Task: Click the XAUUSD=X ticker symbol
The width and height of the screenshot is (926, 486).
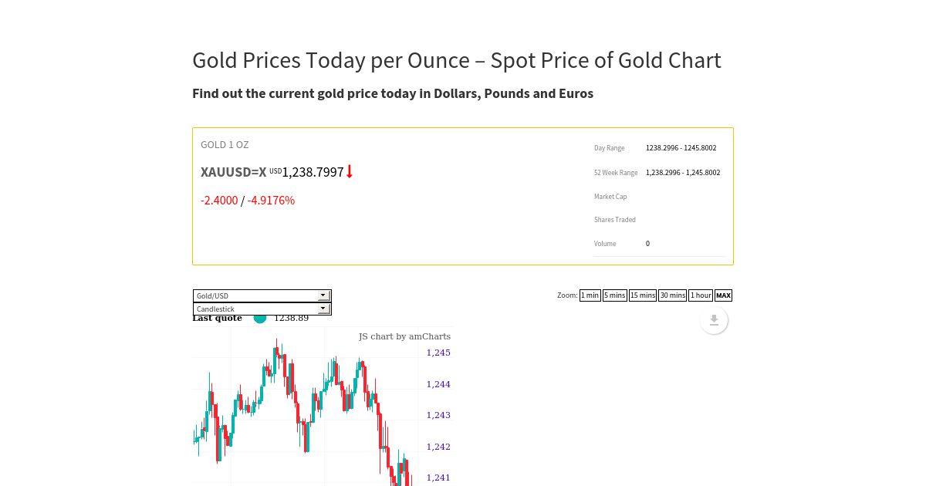Action: pos(234,172)
